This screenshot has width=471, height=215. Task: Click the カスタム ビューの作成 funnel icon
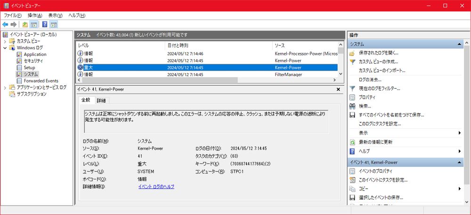tap(353, 62)
